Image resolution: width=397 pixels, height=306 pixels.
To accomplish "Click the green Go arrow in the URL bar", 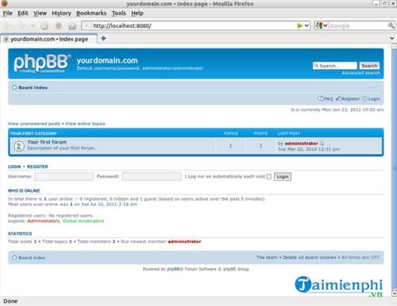I will coord(299,25).
